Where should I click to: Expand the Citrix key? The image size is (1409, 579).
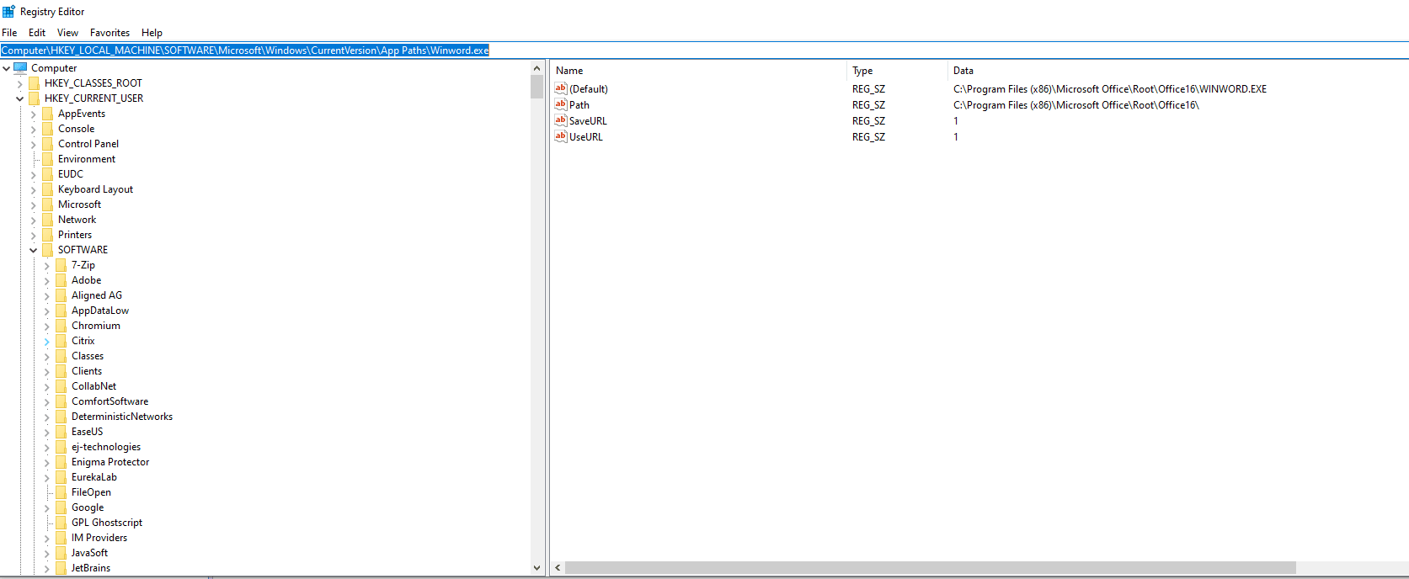pos(47,341)
